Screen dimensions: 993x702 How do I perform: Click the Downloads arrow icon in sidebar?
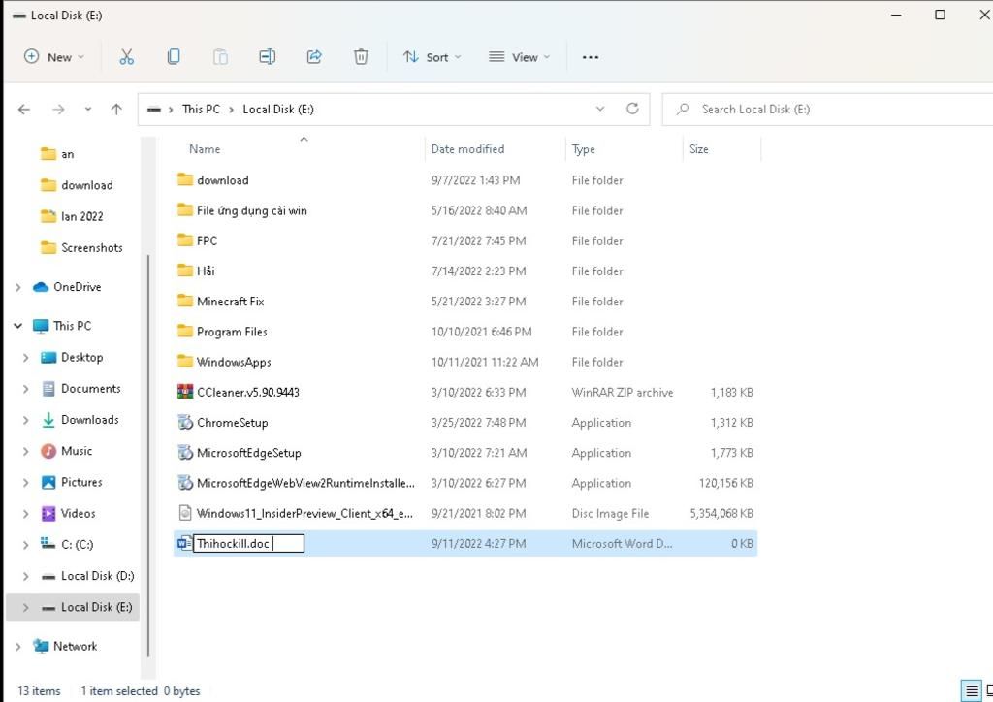(48, 420)
